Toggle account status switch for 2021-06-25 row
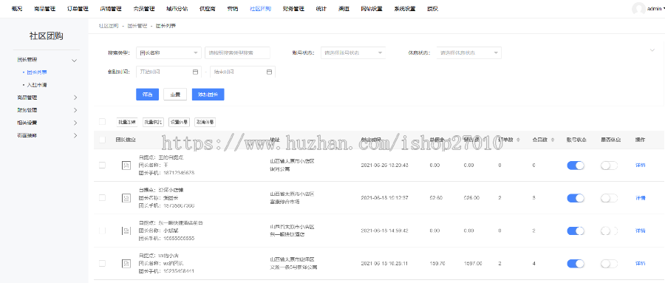This screenshot has width=665, height=283. [x=576, y=165]
